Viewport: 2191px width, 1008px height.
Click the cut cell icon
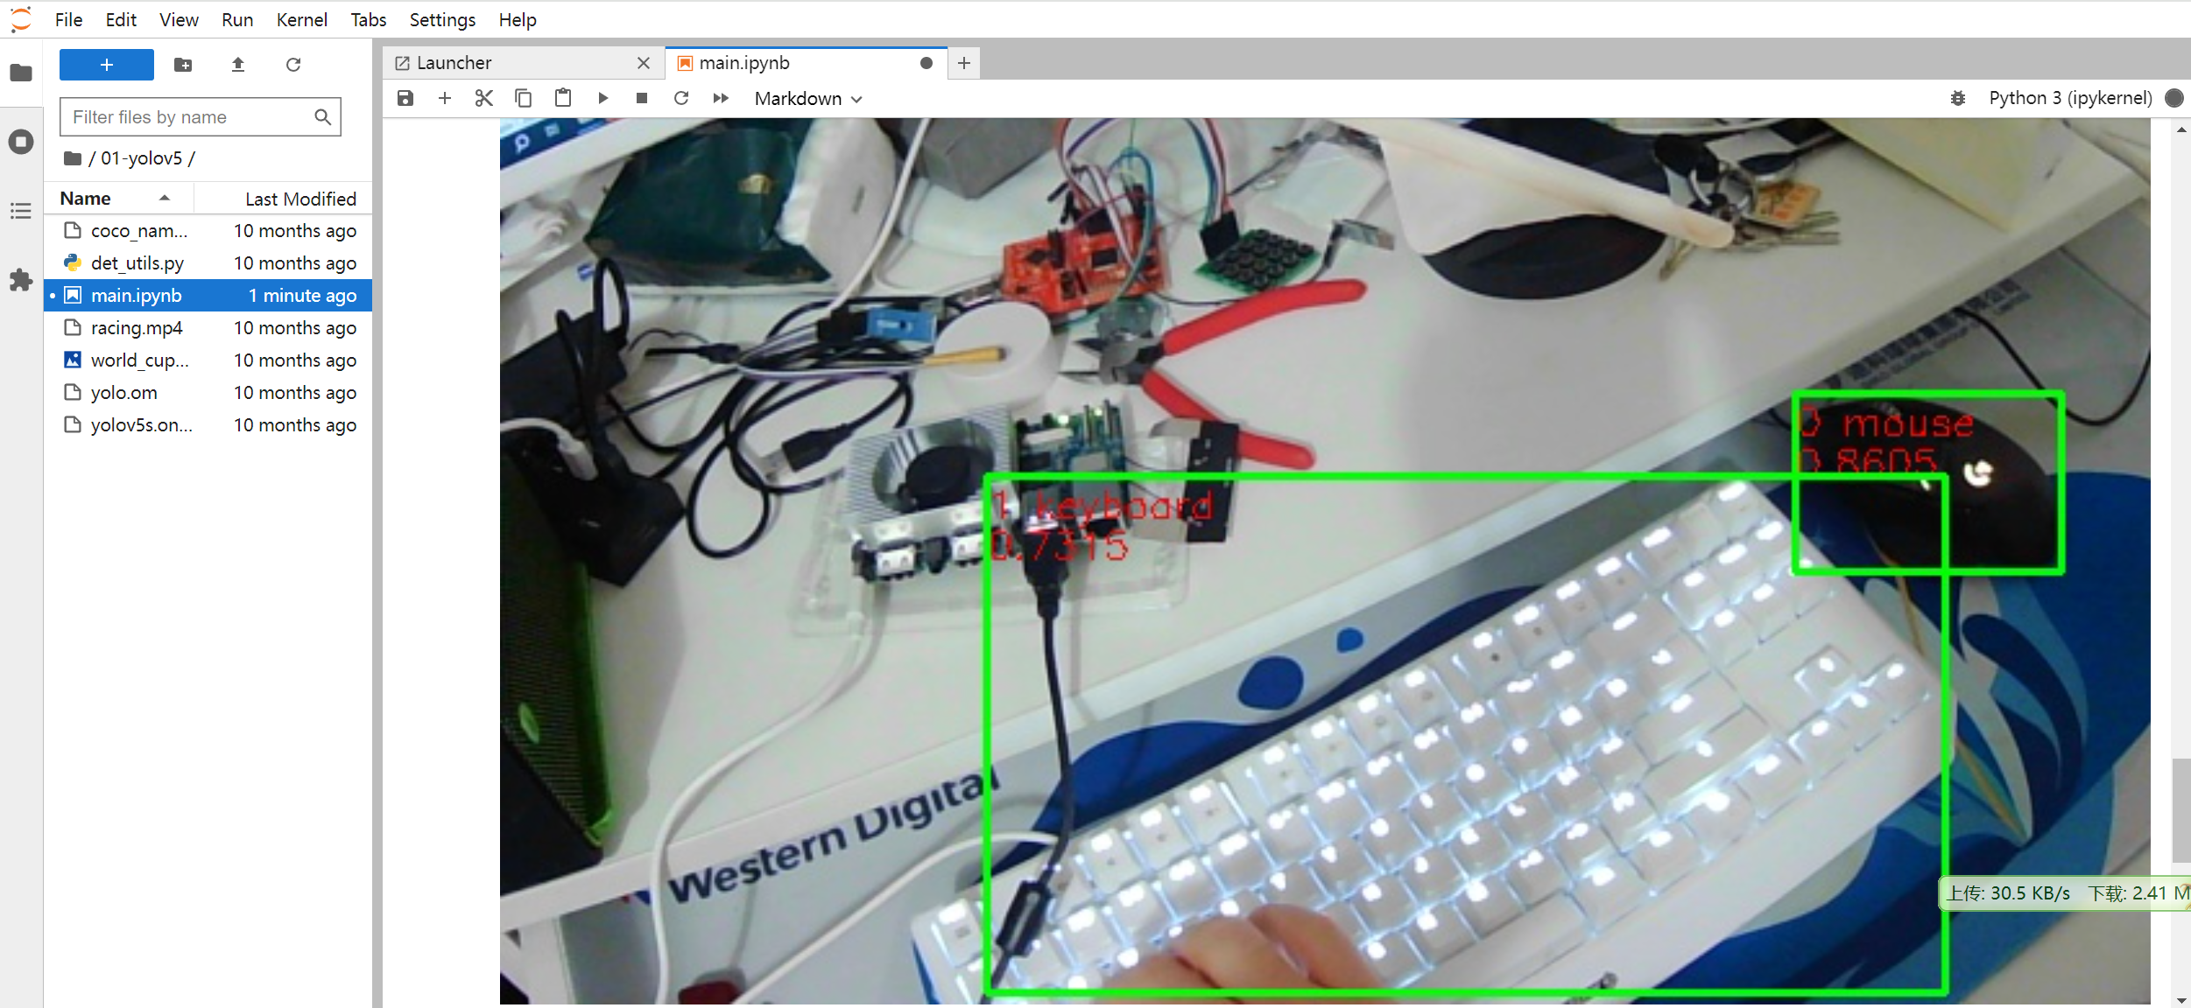click(x=483, y=98)
